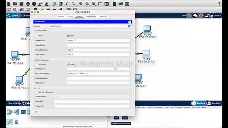Save the network with the floppy icon
The image size is (228, 128).
pos(21,4)
